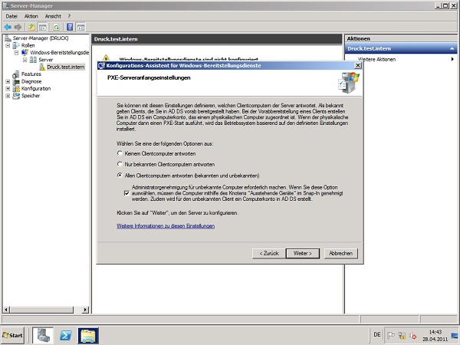The height and width of the screenshot is (345, 460).
Task: Click the Back arrow toolbar icon
Action: (x=8, y=28)
